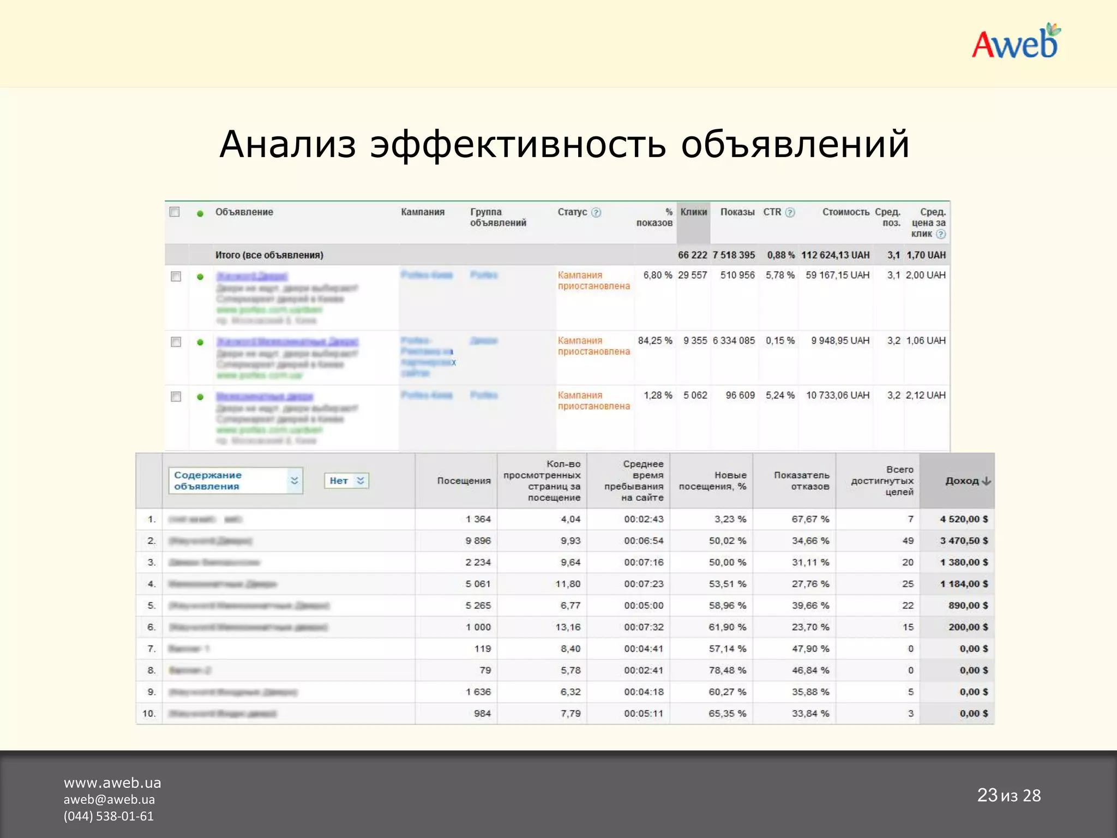This screenshot has width=1117, height=838.
Task: Click green status dot of 6,80 % ad
Action: pyautogui.click(x=200, y=277)
